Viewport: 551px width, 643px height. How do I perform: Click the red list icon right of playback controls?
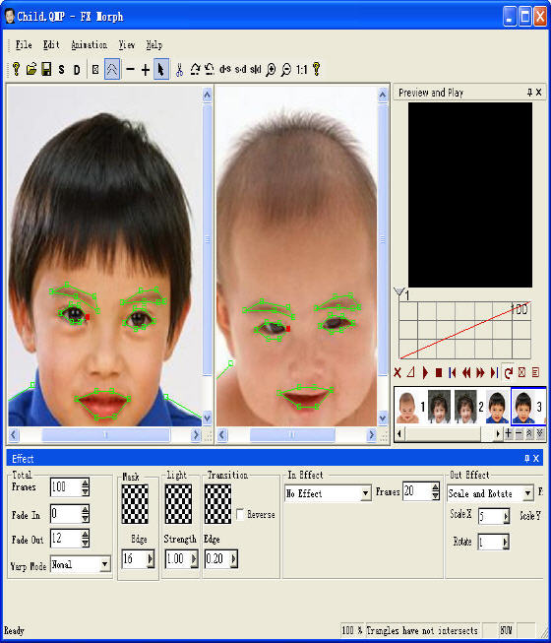(x=535, y=372)
